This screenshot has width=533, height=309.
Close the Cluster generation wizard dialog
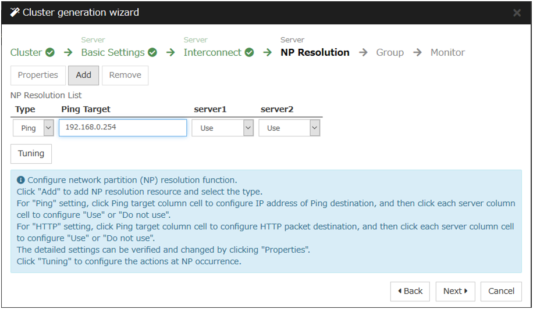517,13
